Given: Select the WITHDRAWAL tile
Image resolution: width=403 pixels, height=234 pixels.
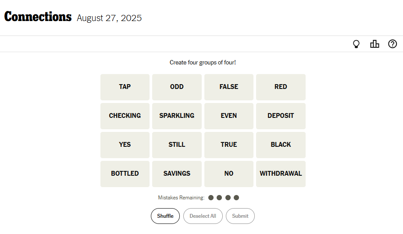Looking at the screenshot, I should [281, 174].
